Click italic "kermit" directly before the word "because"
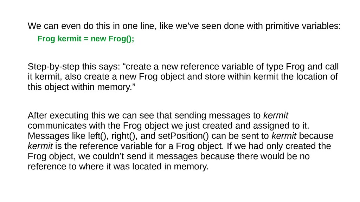 point(284,136)
